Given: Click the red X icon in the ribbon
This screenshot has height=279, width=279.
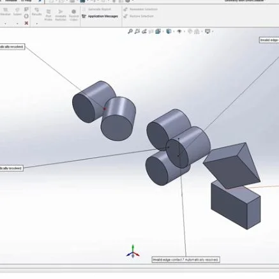Looking at the screenshot, I should click(26, 23).
